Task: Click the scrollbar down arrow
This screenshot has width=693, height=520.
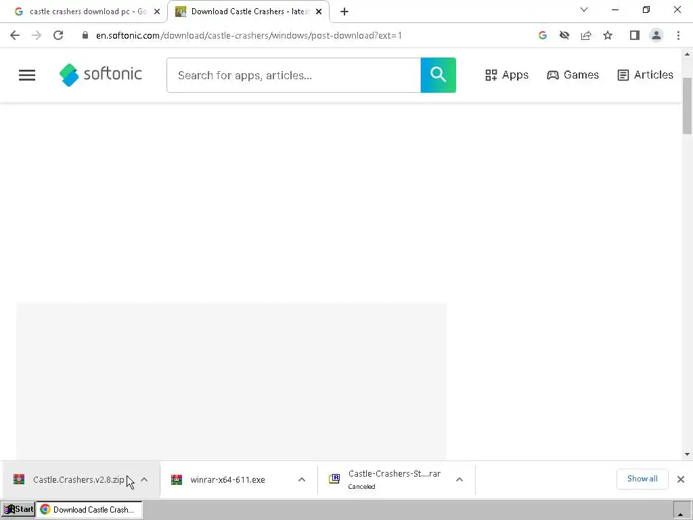Action: coord(687,454)
